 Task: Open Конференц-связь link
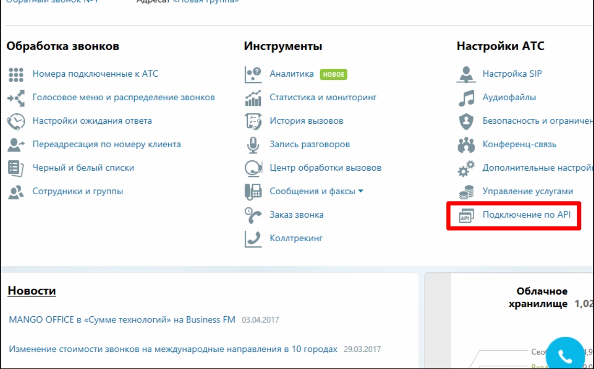tap(519, 145)
